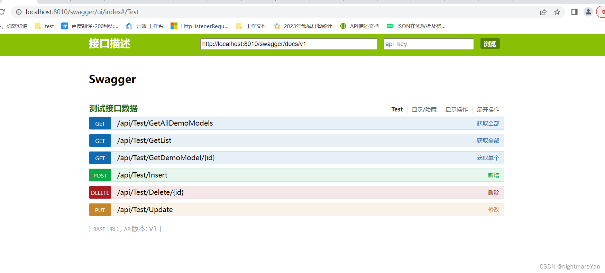Share this page icon in address bar

[543, 12]
